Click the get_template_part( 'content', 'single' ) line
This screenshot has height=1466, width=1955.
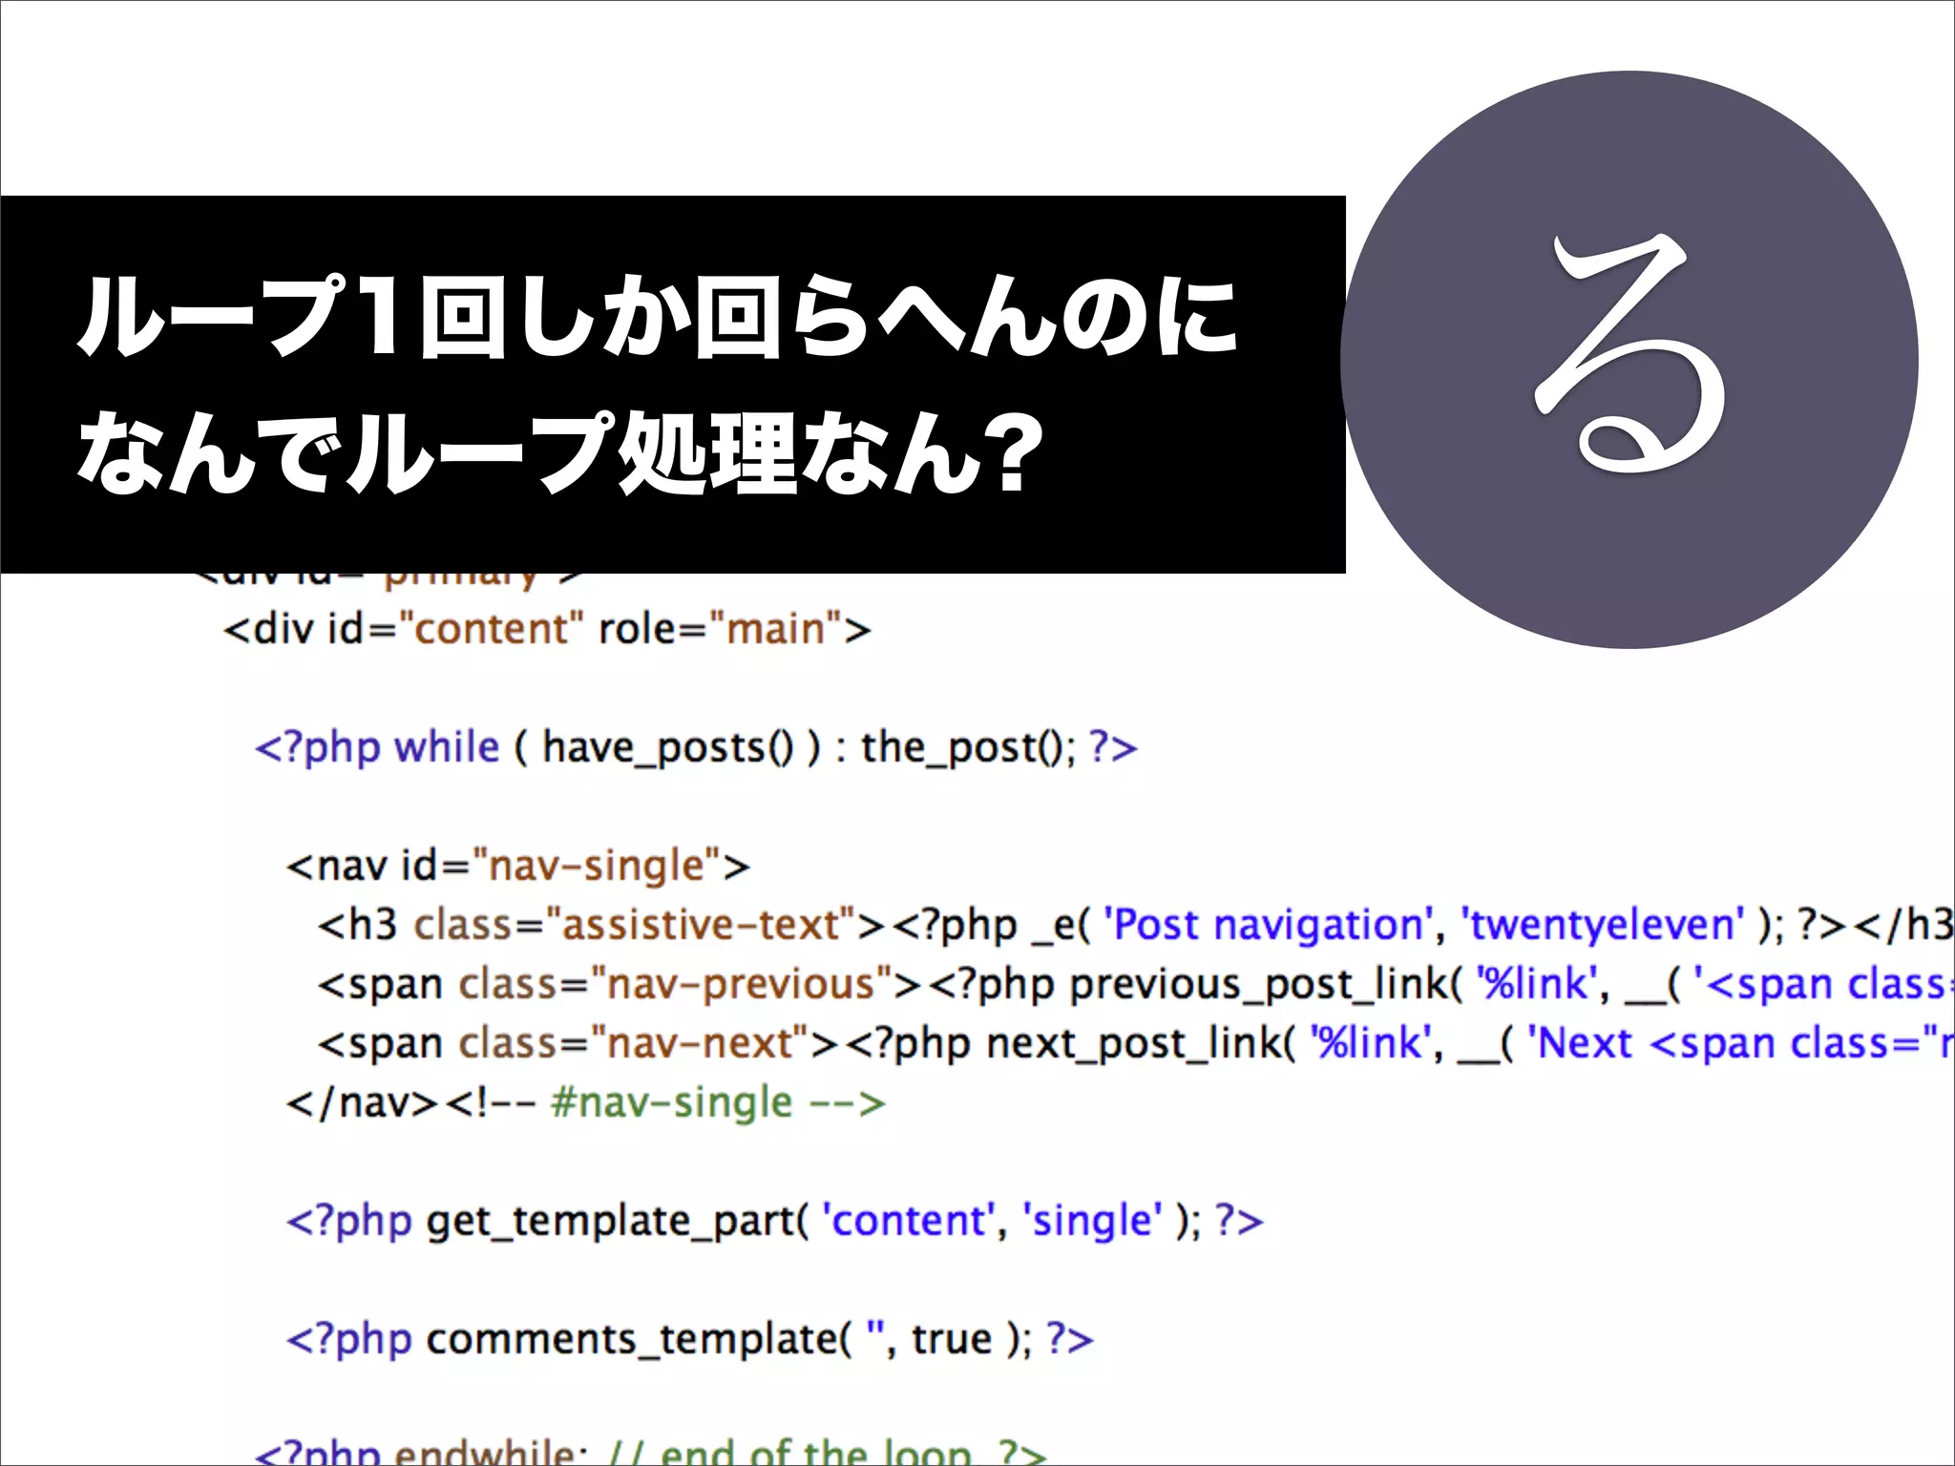774,1222
